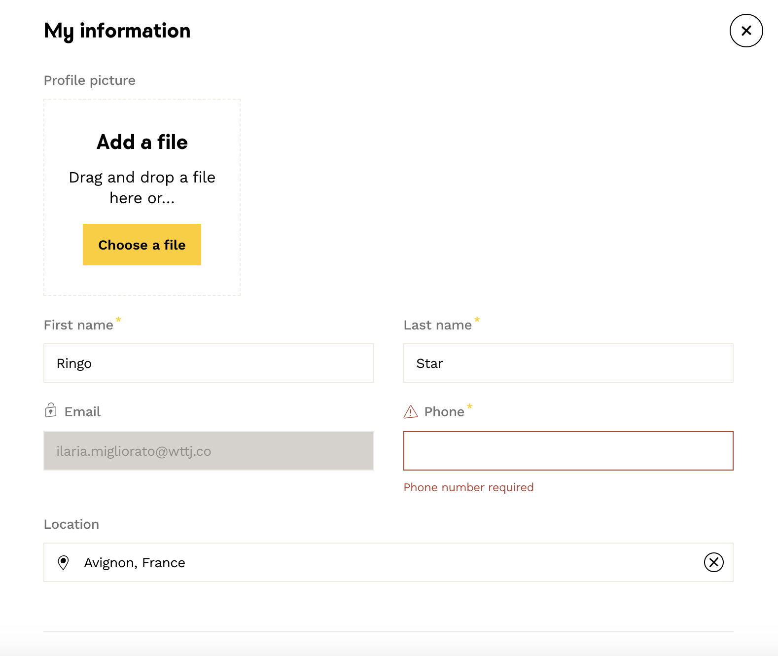
Task: Click the Email field label
Action: tap(82, 412)
